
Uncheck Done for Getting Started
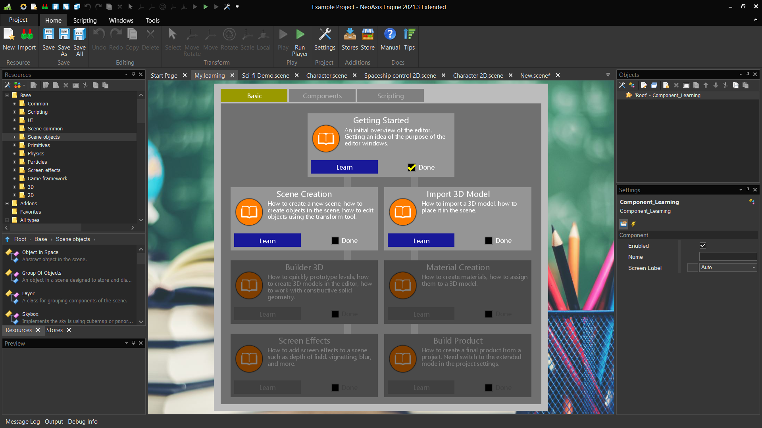click(x=412, y=167)
